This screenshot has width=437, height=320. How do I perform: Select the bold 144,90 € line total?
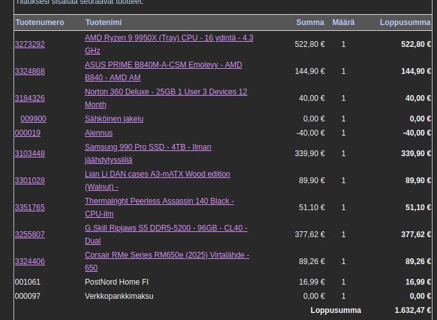point(416,71)
